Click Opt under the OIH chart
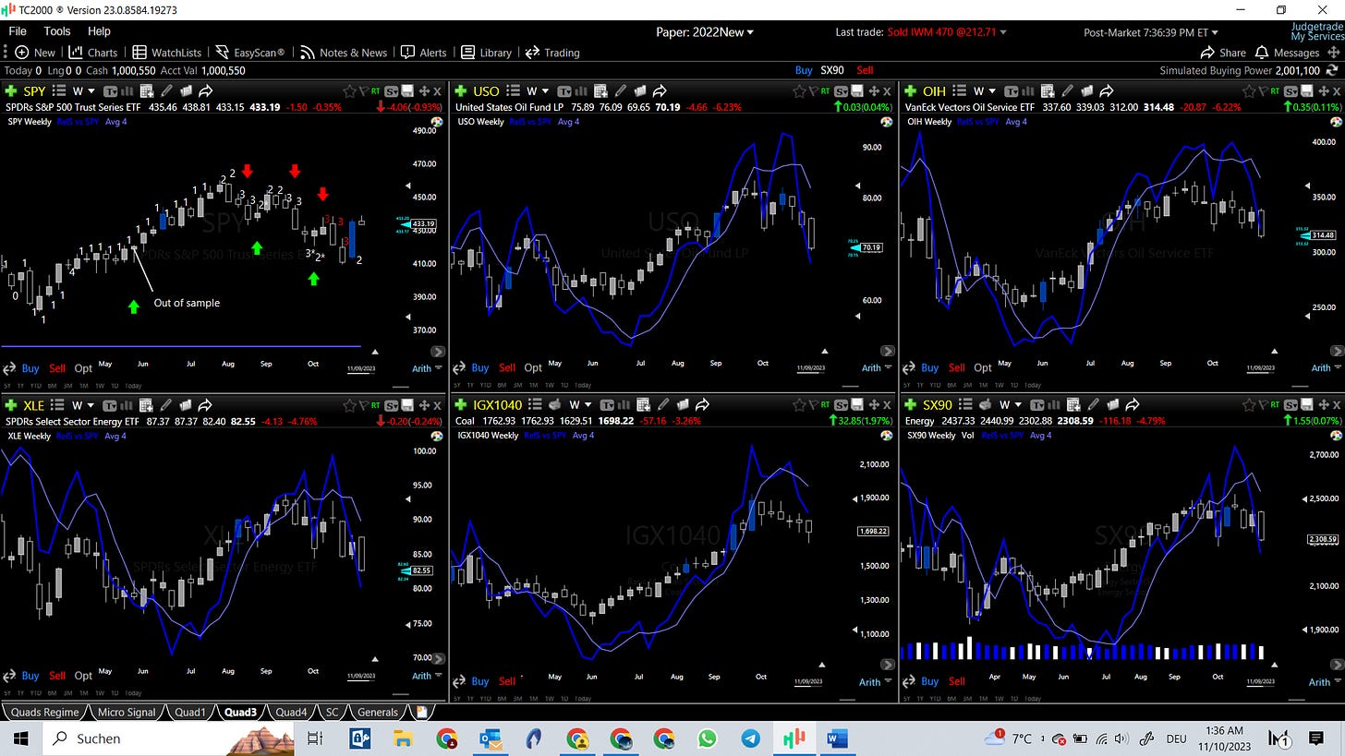 [983, 367]
